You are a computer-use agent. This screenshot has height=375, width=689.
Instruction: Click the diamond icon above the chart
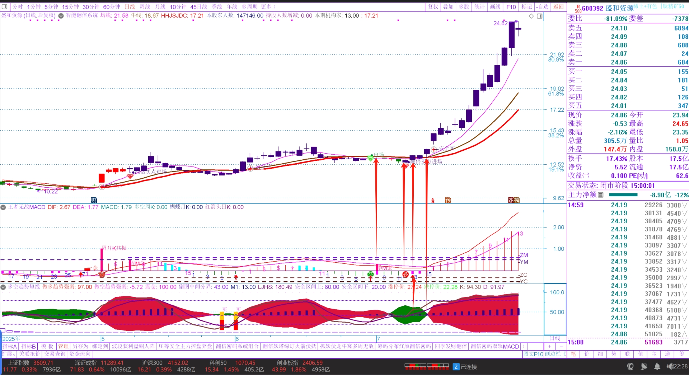coord(531,16)
